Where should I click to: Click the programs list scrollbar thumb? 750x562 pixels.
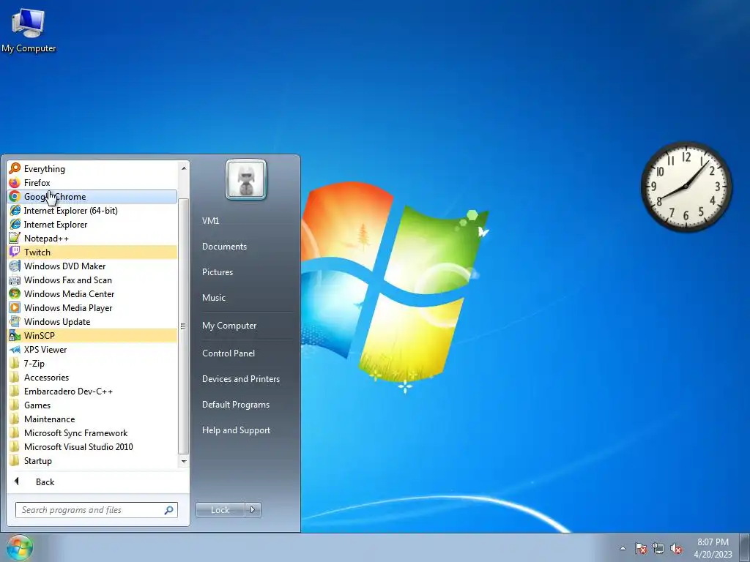(x=184, y=326)
